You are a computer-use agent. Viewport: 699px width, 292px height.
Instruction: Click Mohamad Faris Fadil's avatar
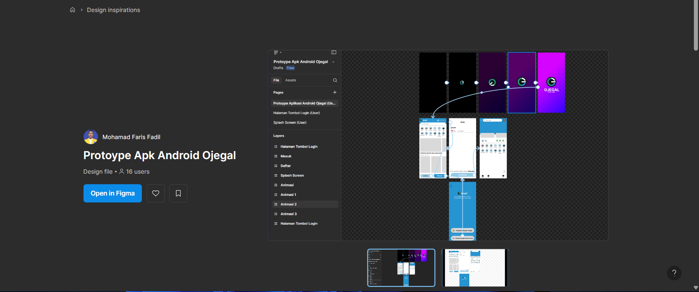(91, 137)
